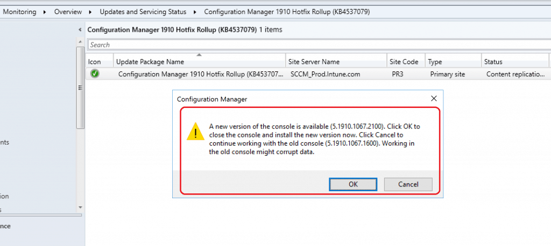Open Monitoring in the breadcrumb
The width and height of the screenshot is (551, 246).
[x=20, y=12]
